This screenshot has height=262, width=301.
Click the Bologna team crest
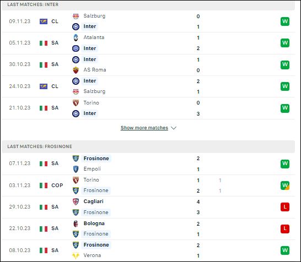(x=76, y=223)
